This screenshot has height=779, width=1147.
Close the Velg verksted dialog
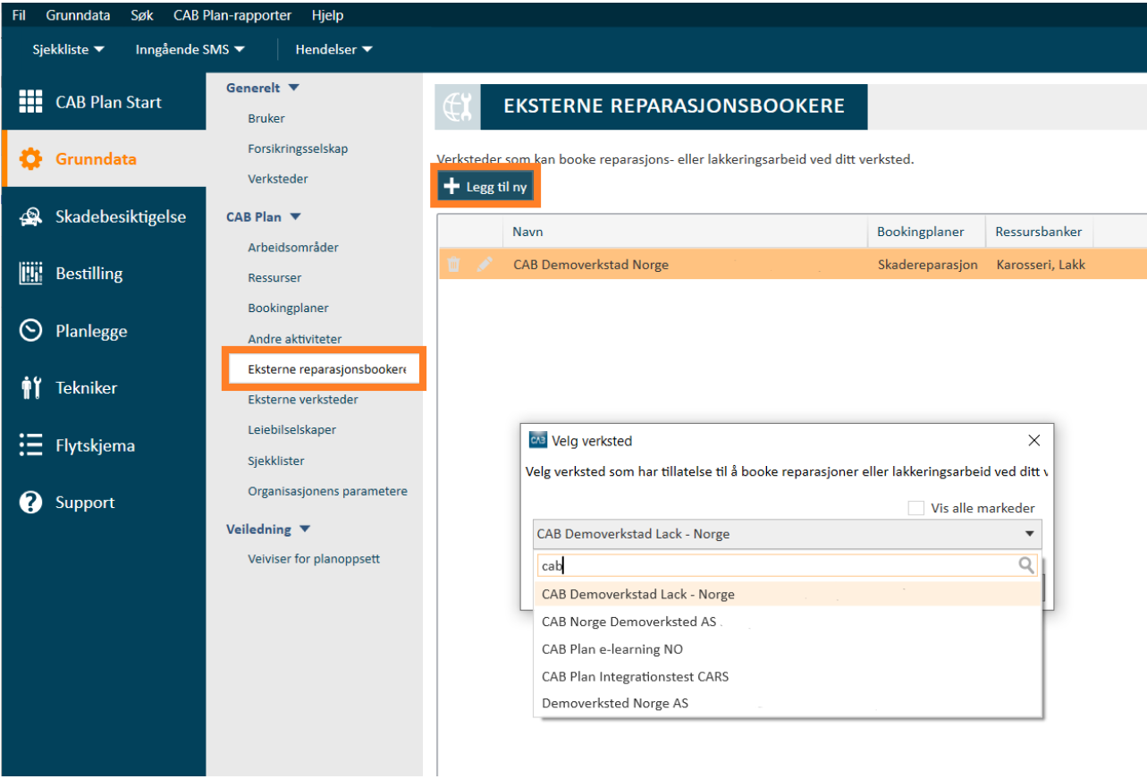[1034, 440]
